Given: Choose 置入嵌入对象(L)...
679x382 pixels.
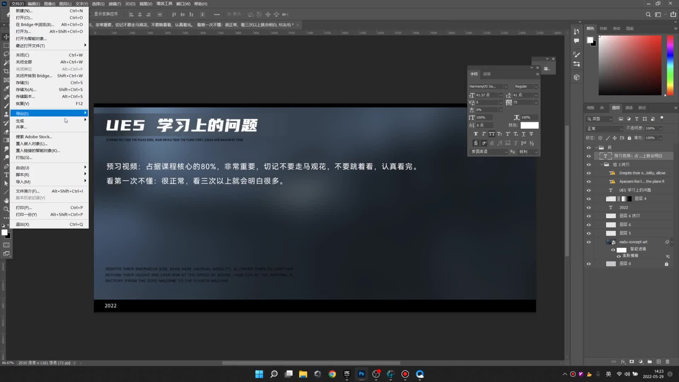Looking at the screenshot, I should (x=49, y=144).
